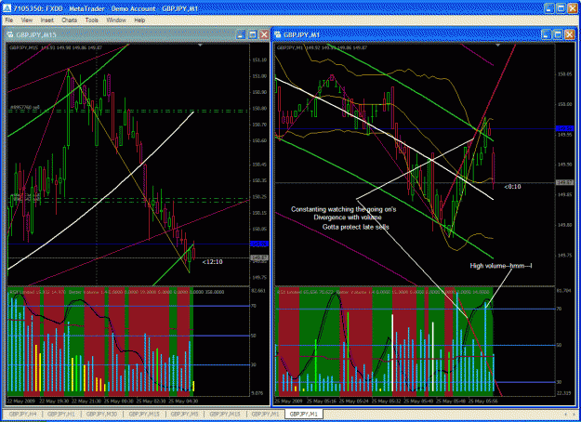581x422 pixels.
Task: Switch to the GBPJPY,M5 chart tab
Action: 184,415
